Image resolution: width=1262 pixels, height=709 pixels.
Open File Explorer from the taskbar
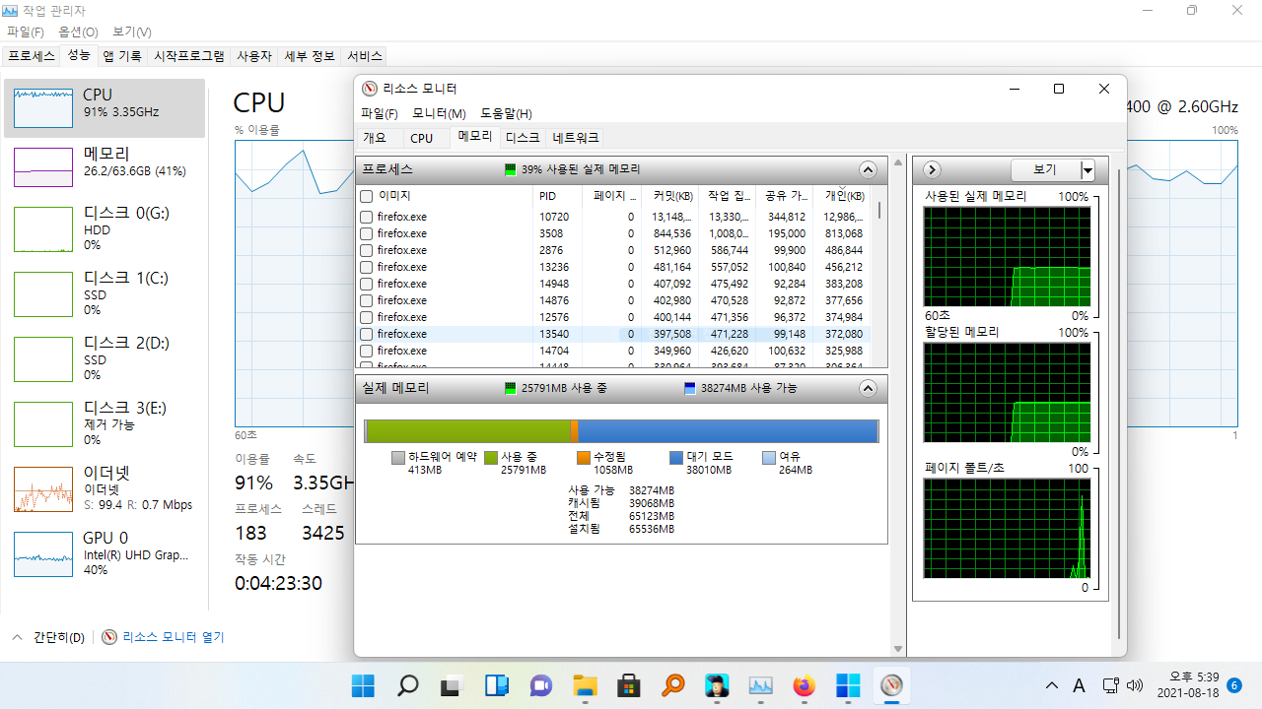coord(585,685)
